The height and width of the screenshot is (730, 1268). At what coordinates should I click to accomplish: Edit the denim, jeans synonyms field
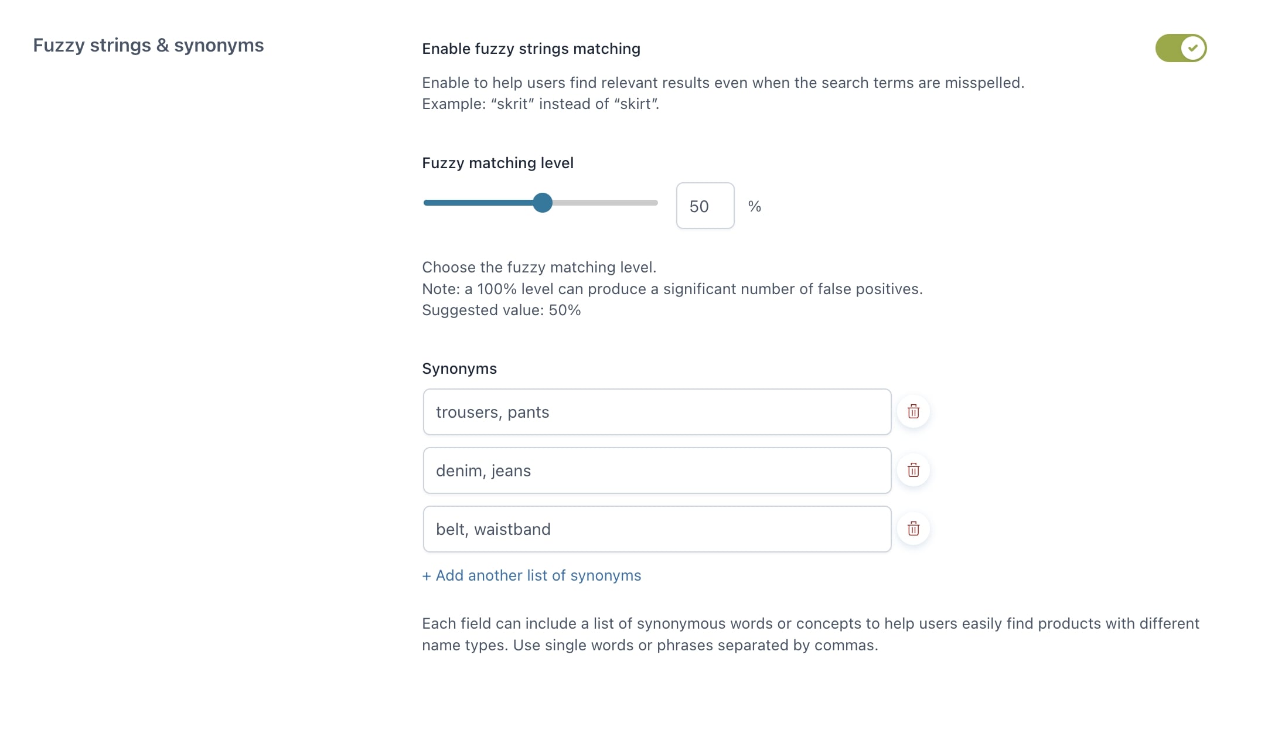(x=656, y=470)
